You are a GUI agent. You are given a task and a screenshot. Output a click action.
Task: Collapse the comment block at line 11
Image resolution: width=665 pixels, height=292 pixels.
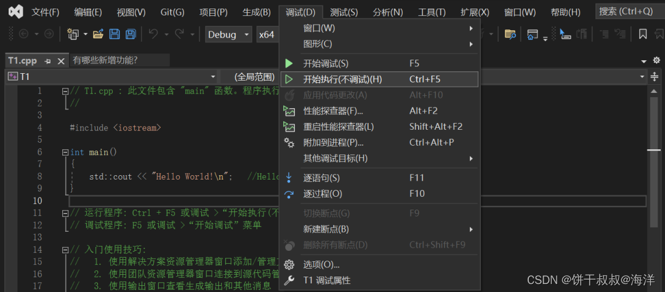(x=65, y=213)
